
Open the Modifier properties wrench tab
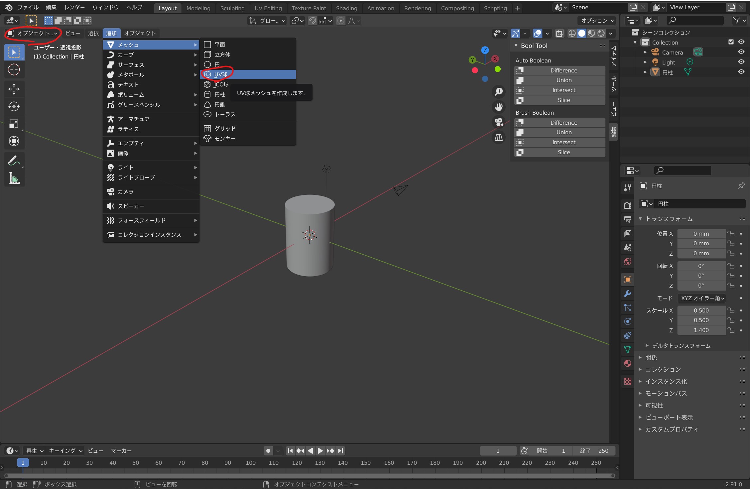point(628,294)
